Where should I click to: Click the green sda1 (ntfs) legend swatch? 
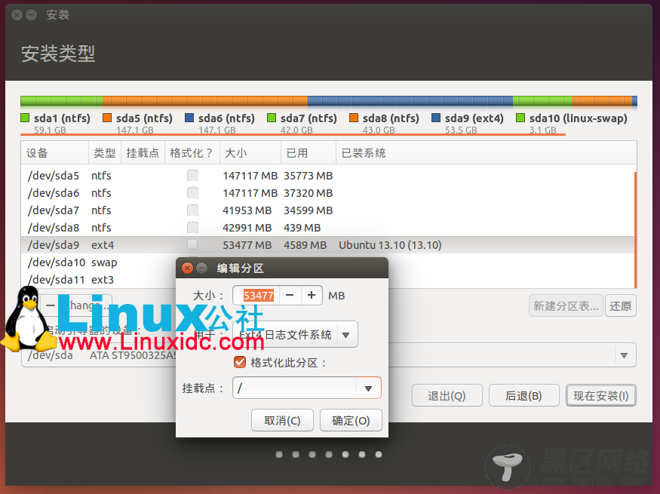[25, 118]
